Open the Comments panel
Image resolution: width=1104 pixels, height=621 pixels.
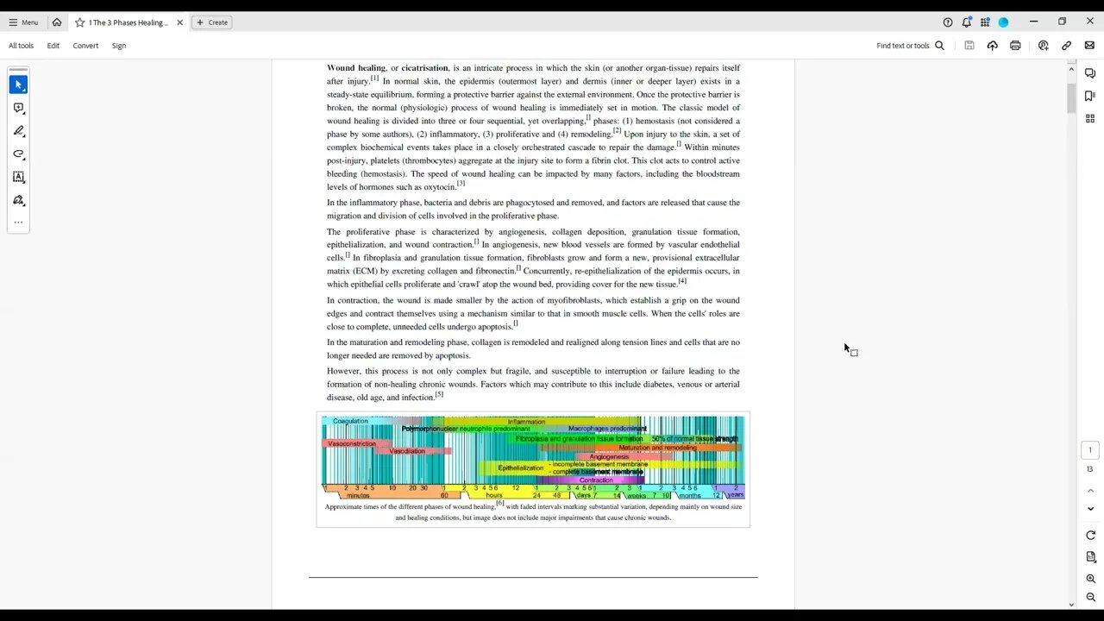pos(1090,73)
